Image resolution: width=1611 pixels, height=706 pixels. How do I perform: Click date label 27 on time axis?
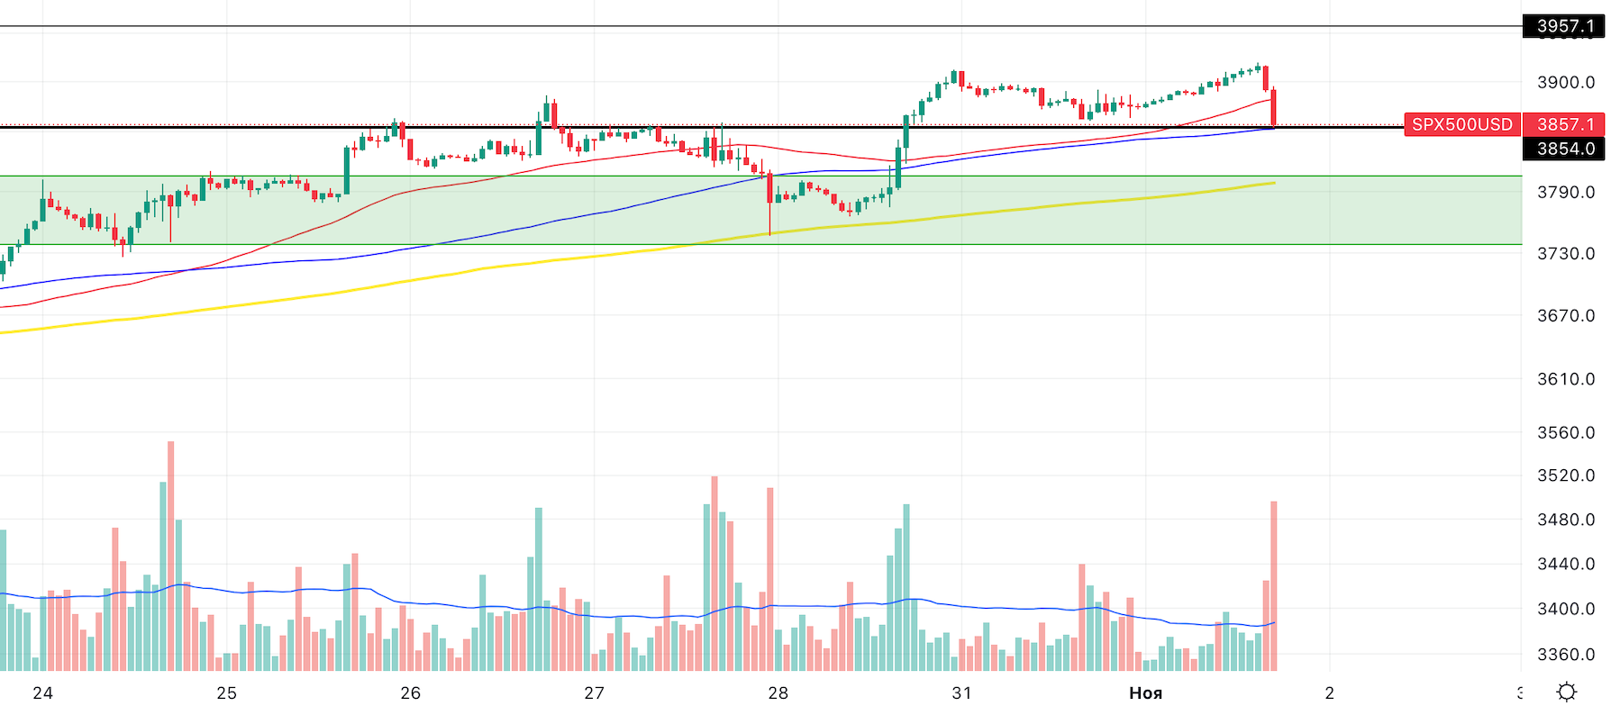pos(594,692)
